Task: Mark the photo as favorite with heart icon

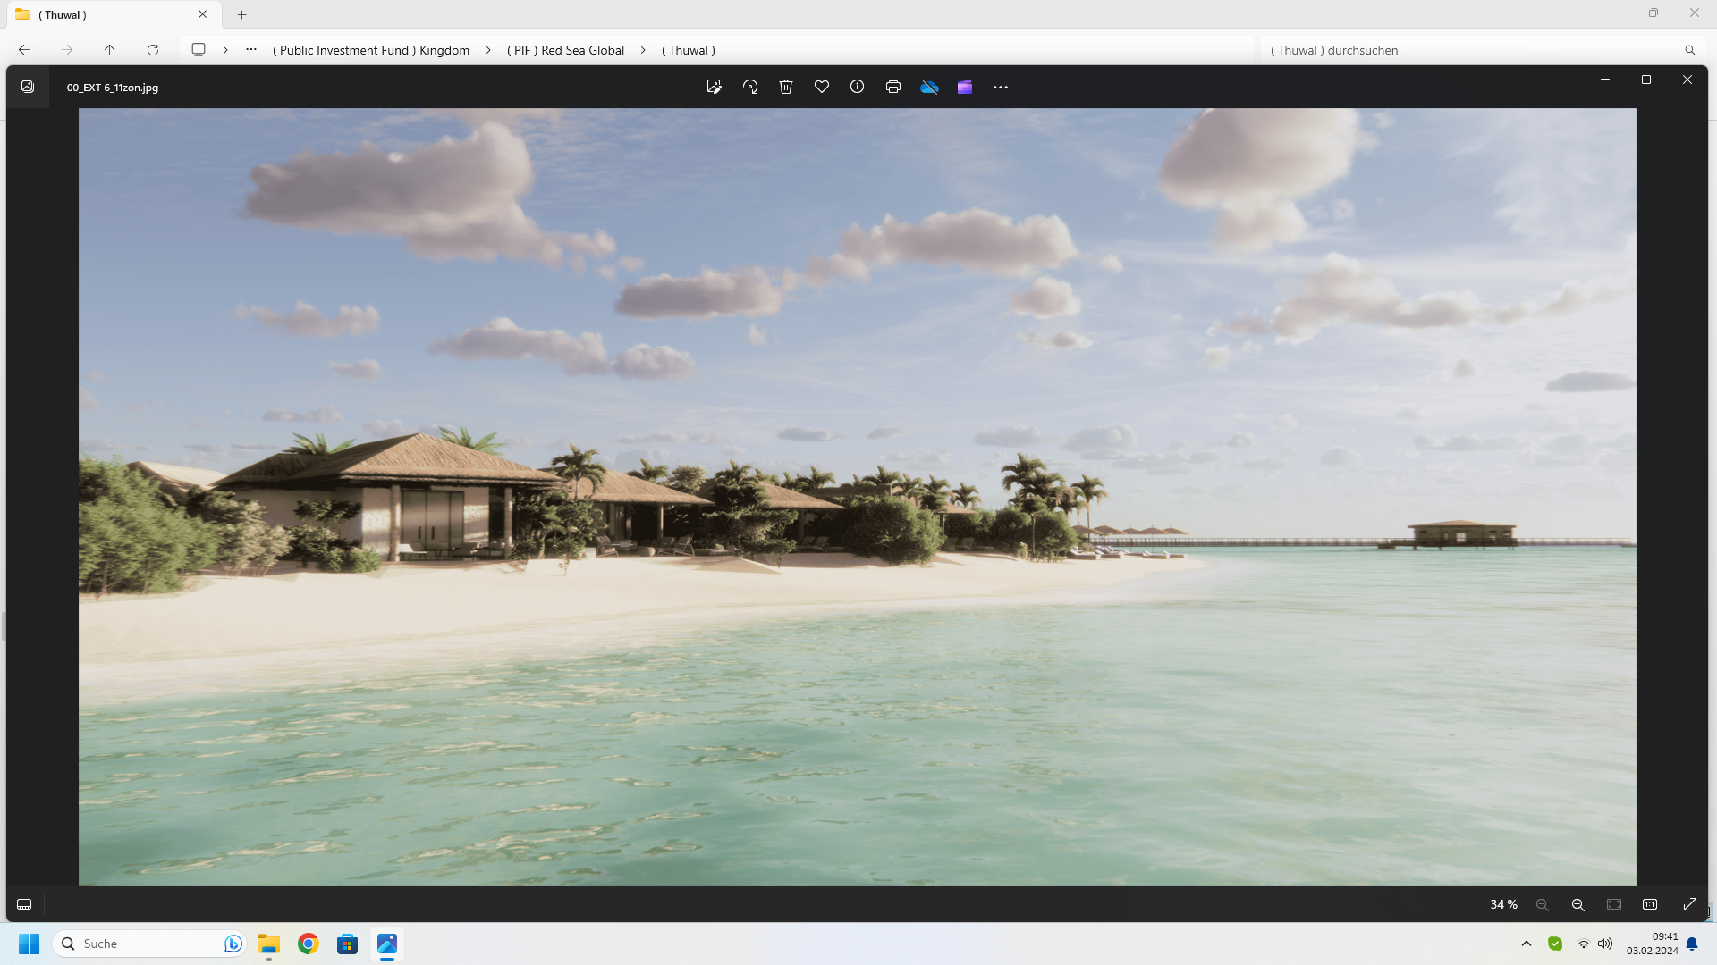Action: tap(822, 87)
